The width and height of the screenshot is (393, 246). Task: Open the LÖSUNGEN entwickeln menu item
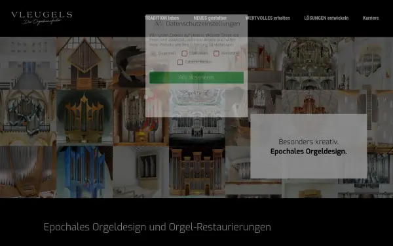click(326, 18)
